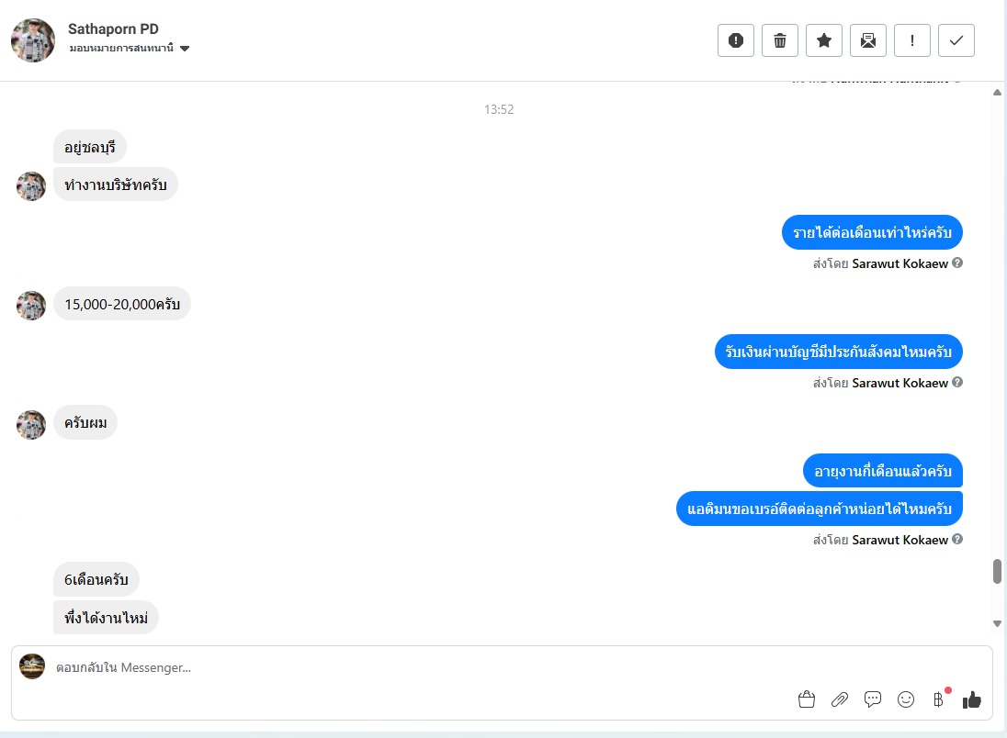Mark conversation as spam icon
Viewport: 1007px width, 738px height.
(735, 40)
